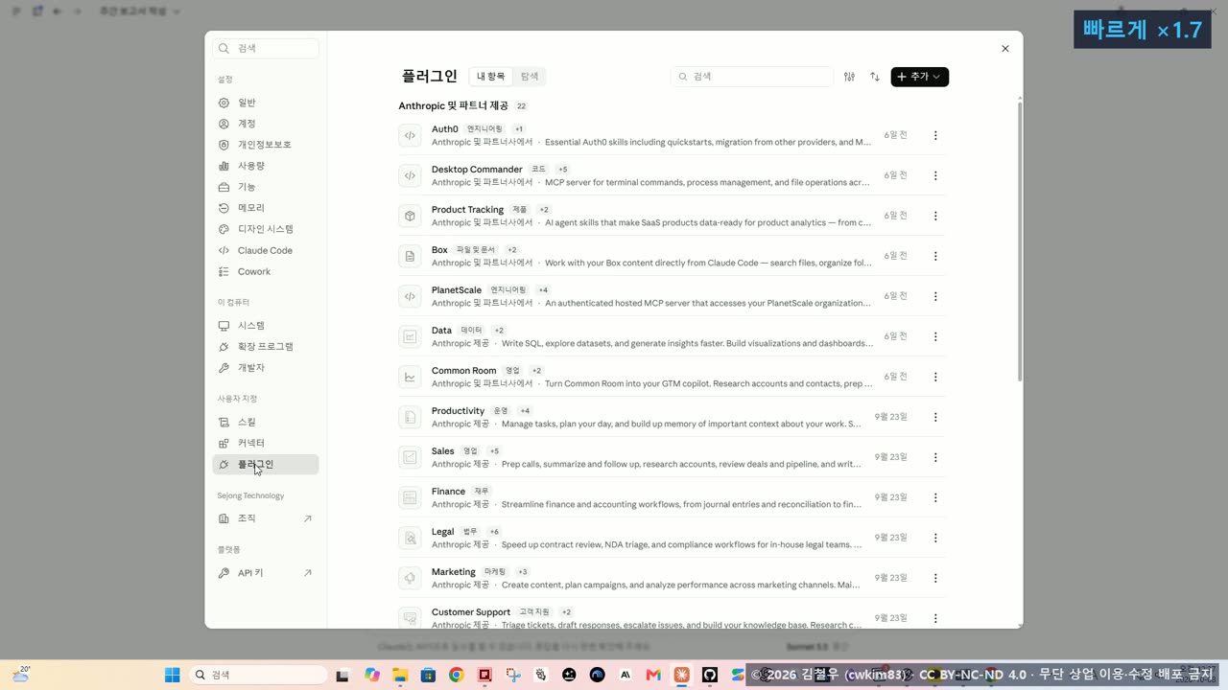Open the Auth0 row three-dot menu
This screenshot has height=690, width=1228.
click(x=935, y=135)
